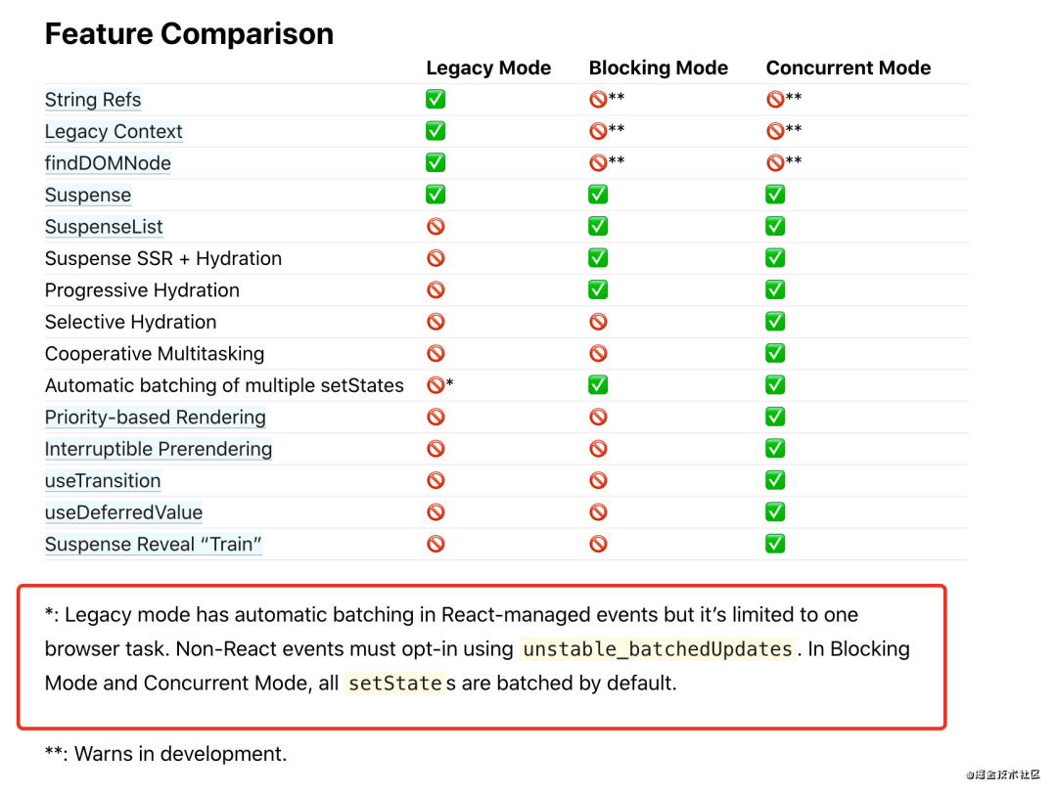The image size is (1057, 795).
Task: Click findDOMNode Legacy Mode checkmark
Action: 436,162
